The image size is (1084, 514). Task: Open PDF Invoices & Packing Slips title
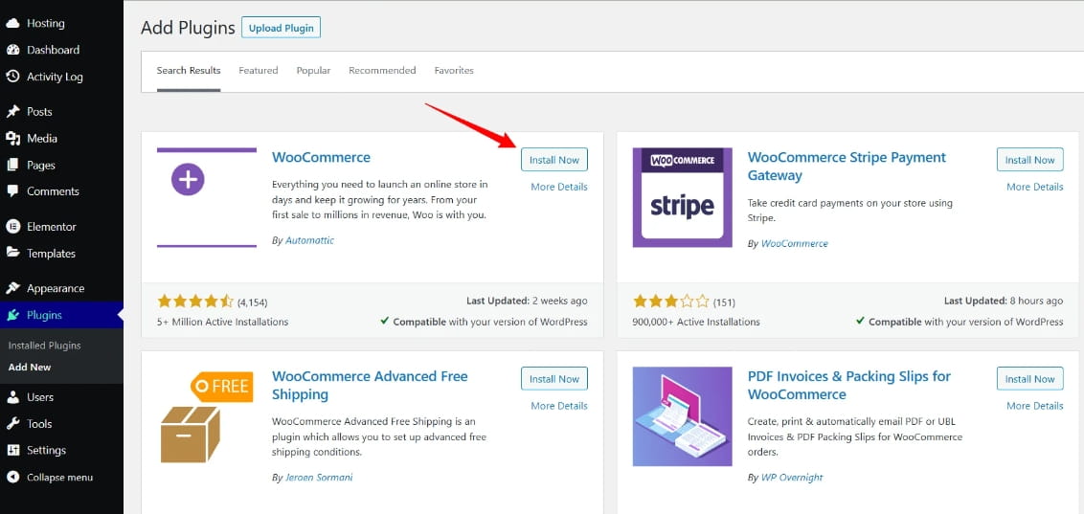[849, 386]
